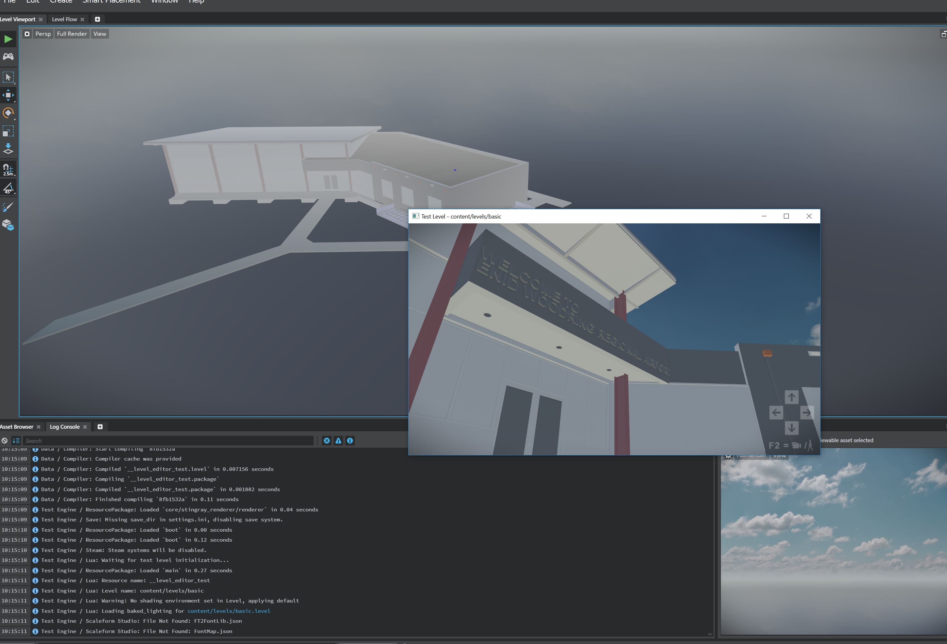Snap selection to ground with drop icon
The image size is (947, 644).
(8, 149)
